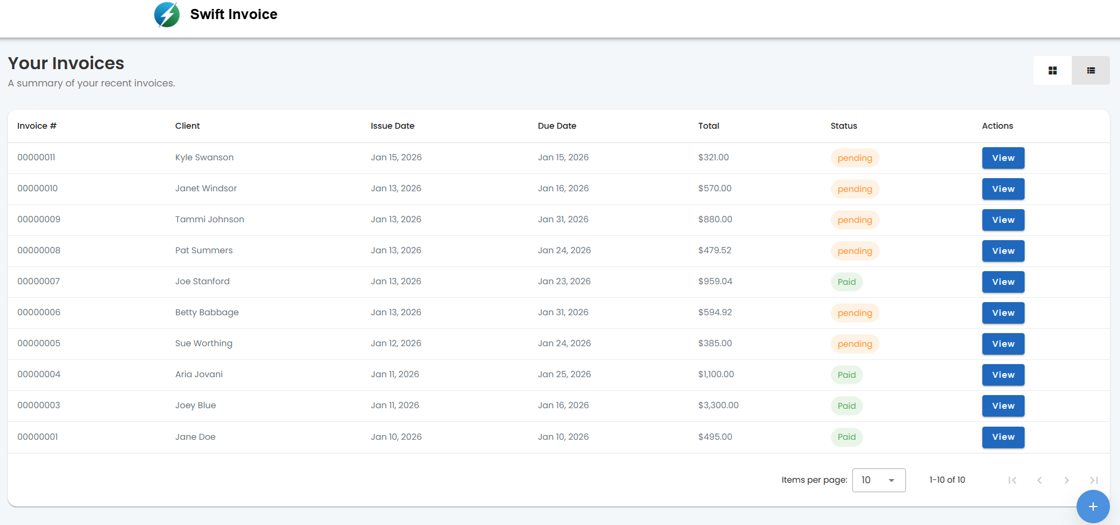Image resolution: width=1120 pixels, height=525 pixels.
Task: Go to last page of invoices
Action: 1094,480
